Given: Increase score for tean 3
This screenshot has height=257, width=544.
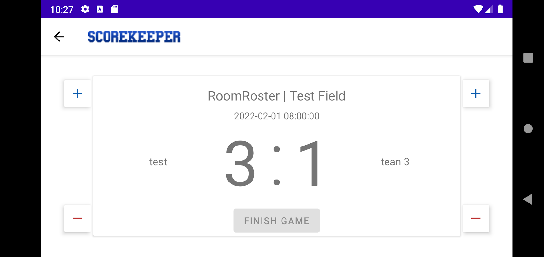Looking at the screenshot, I should pyautogui.click(x=476, y=93).
